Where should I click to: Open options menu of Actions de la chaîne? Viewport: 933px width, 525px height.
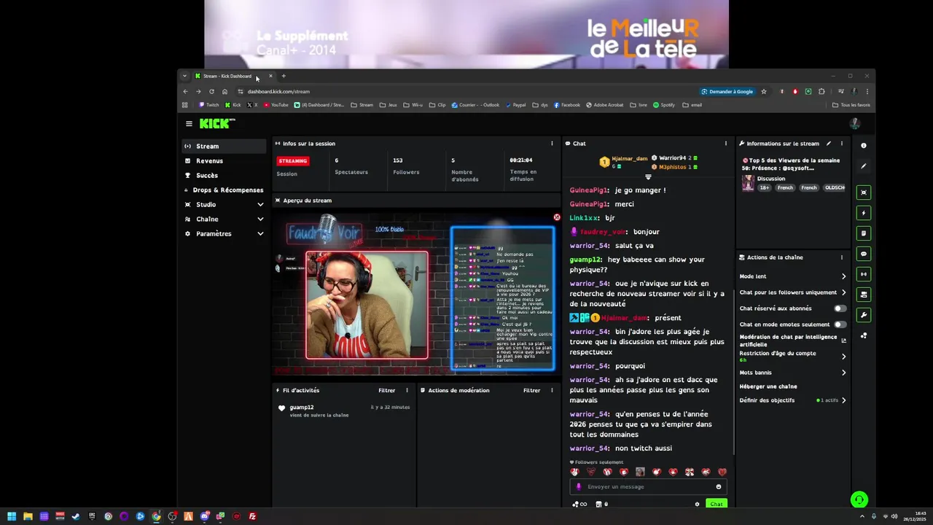(842, 257)
